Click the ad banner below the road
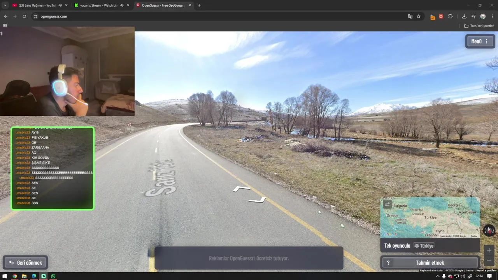 249,258
